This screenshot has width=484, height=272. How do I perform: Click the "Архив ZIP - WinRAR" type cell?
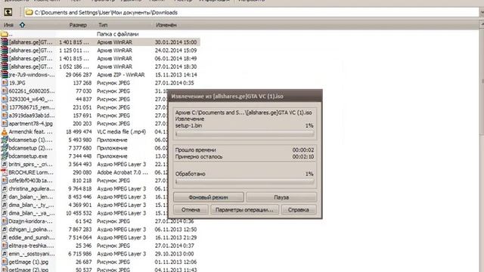[121, 75]
